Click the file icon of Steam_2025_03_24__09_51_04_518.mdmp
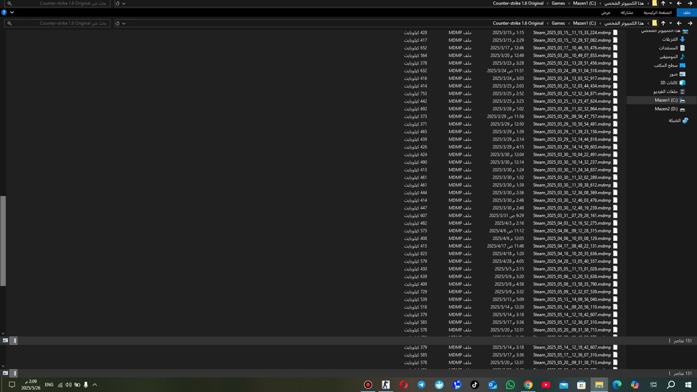The width and height of the screenshot is (697, 392). pyautogui.click(x=616, y=71)
